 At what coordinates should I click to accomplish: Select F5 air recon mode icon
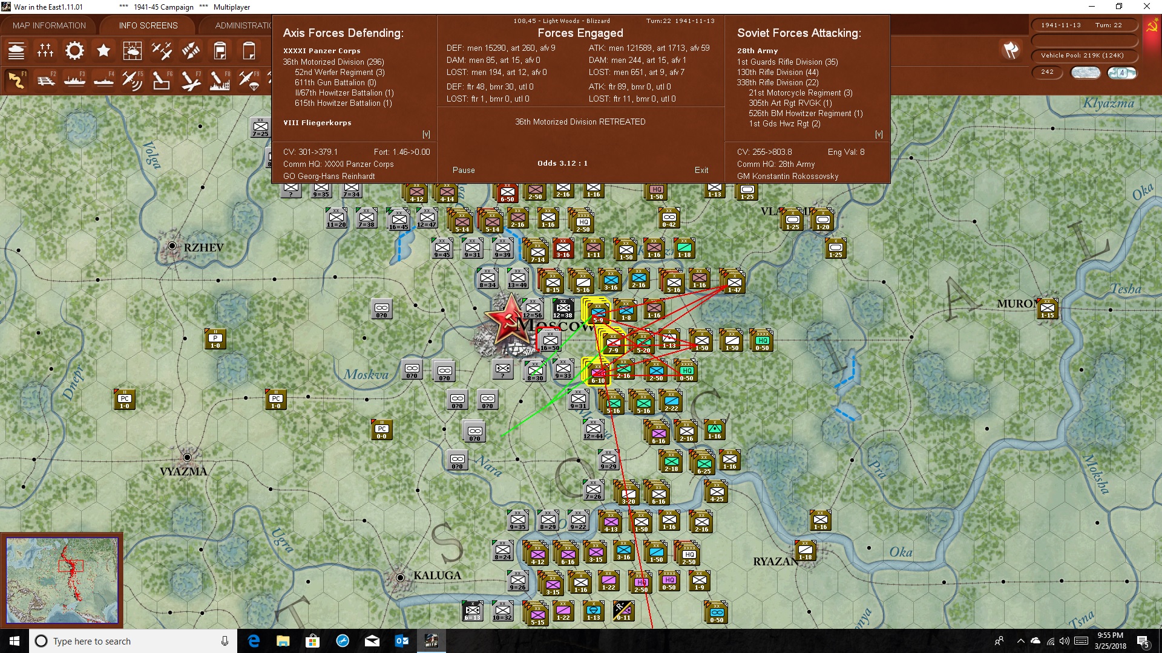coord(133,80)
